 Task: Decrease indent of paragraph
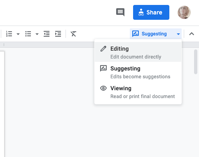coord(47,34)
